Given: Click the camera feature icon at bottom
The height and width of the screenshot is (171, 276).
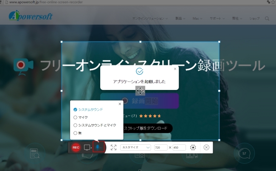Looking at the screenshot, I should [x=140, y=155].
